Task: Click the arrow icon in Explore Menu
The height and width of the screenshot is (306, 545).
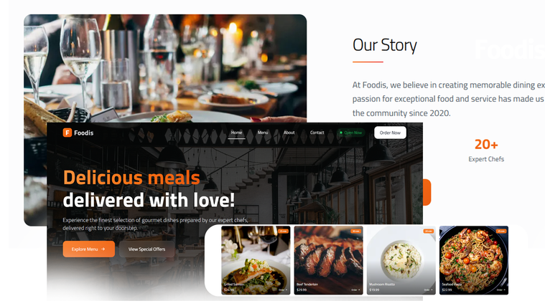Action: click(x=103, y=249)
